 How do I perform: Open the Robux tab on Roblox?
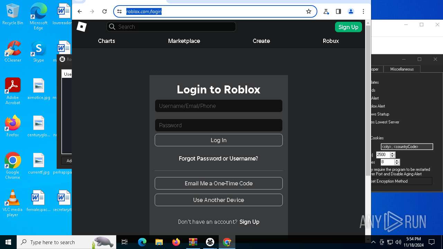331,41
